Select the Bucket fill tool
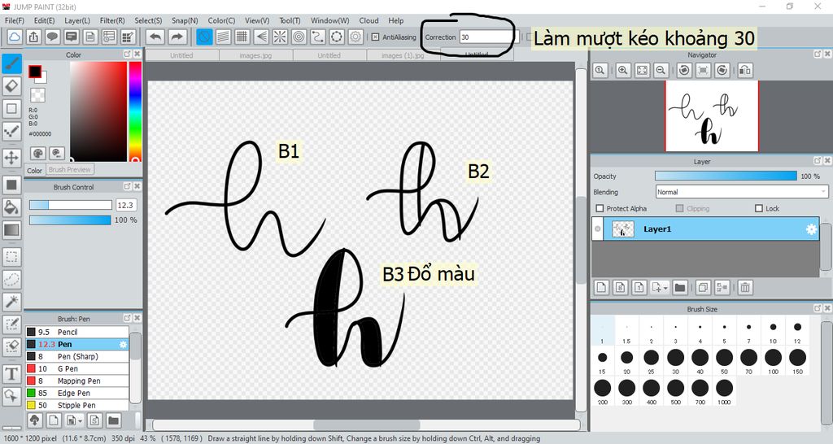 point(11,207)
